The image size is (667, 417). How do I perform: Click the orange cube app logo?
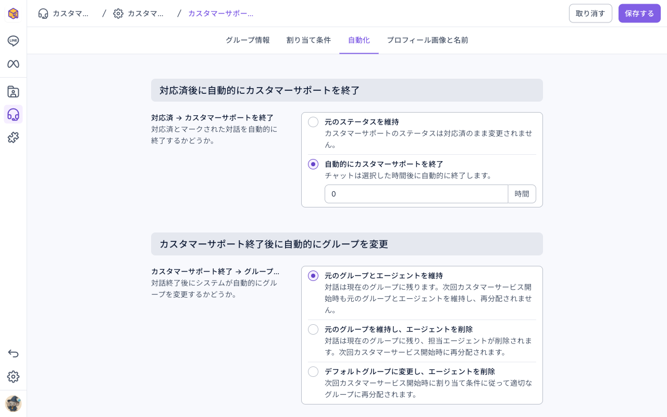13,14
